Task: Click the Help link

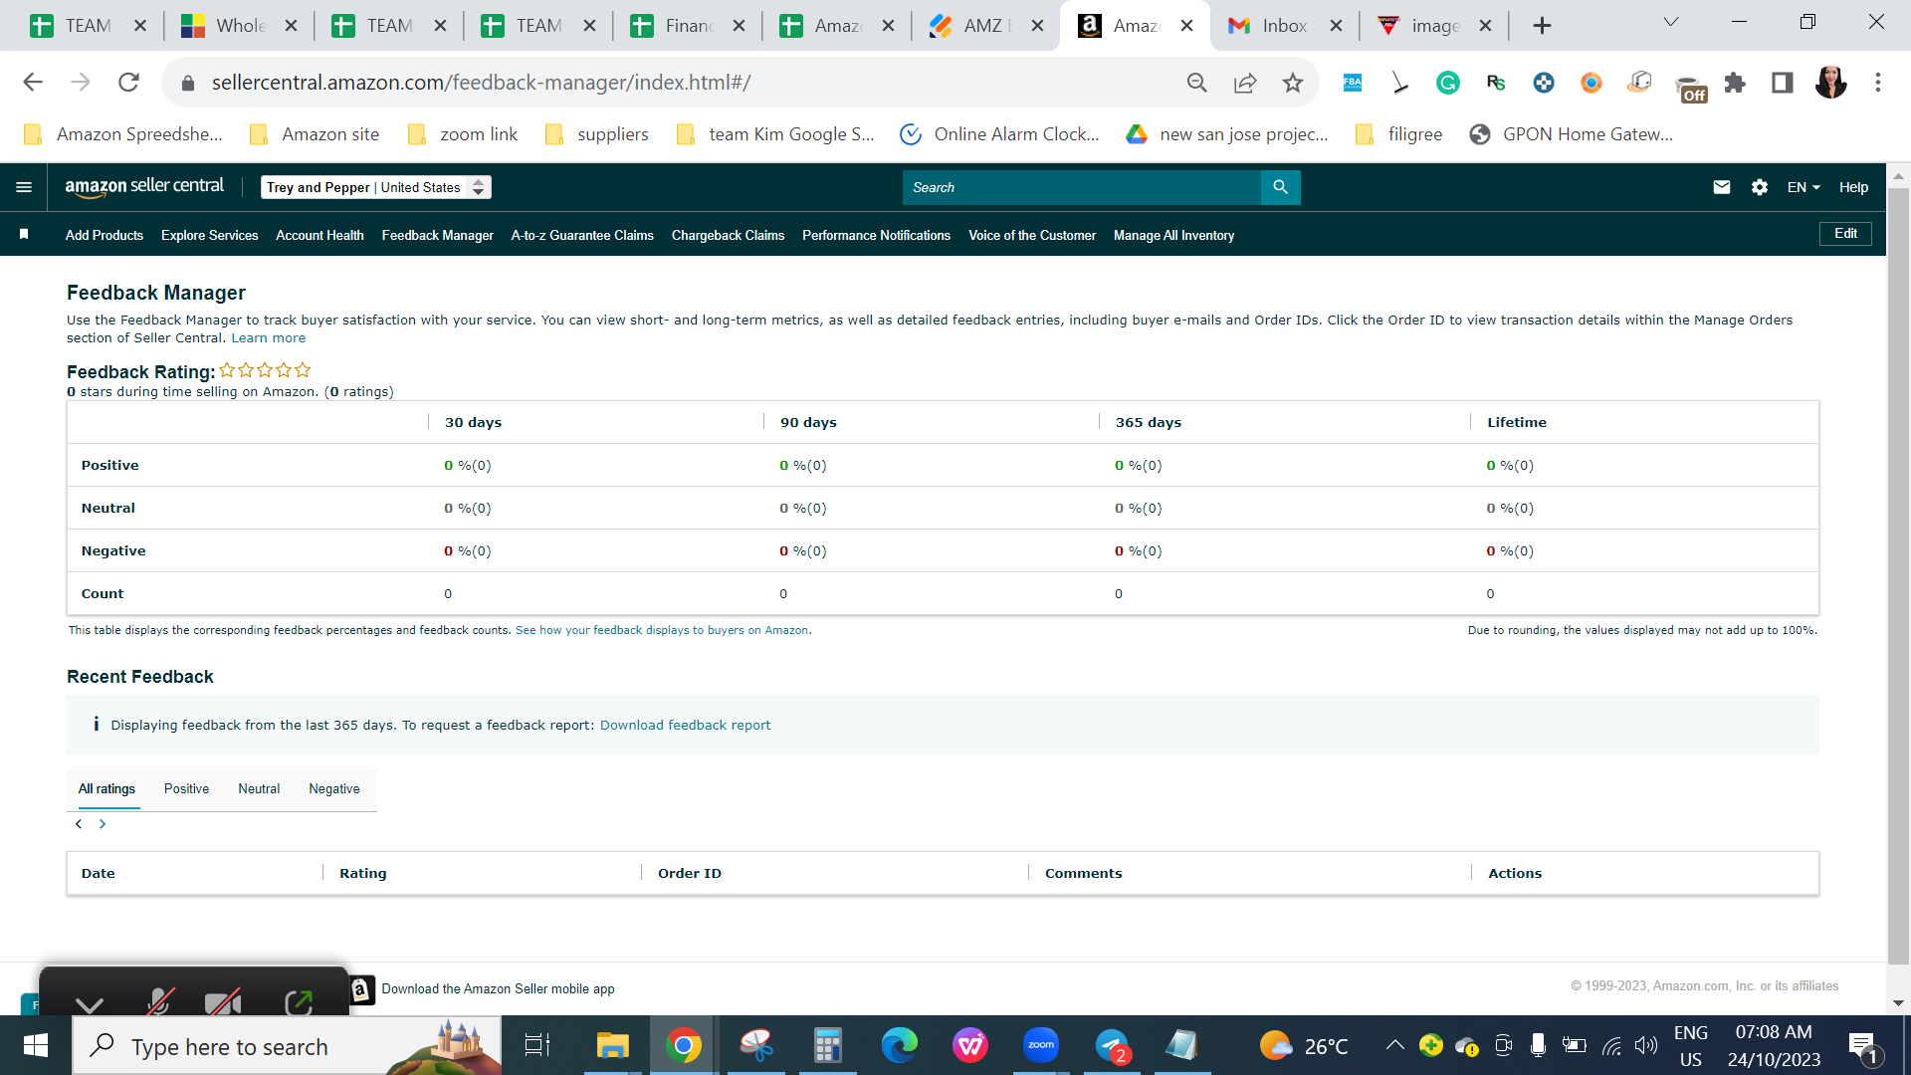Action: pos(1853,187)
